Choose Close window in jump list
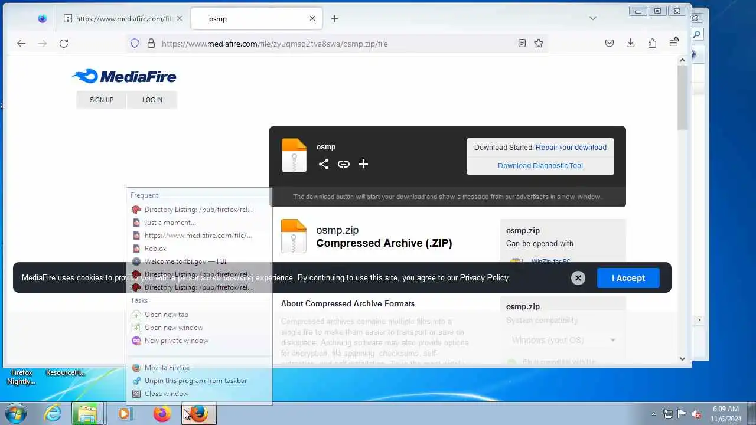Viewport: 756px width, 425px height. [200, 394]
